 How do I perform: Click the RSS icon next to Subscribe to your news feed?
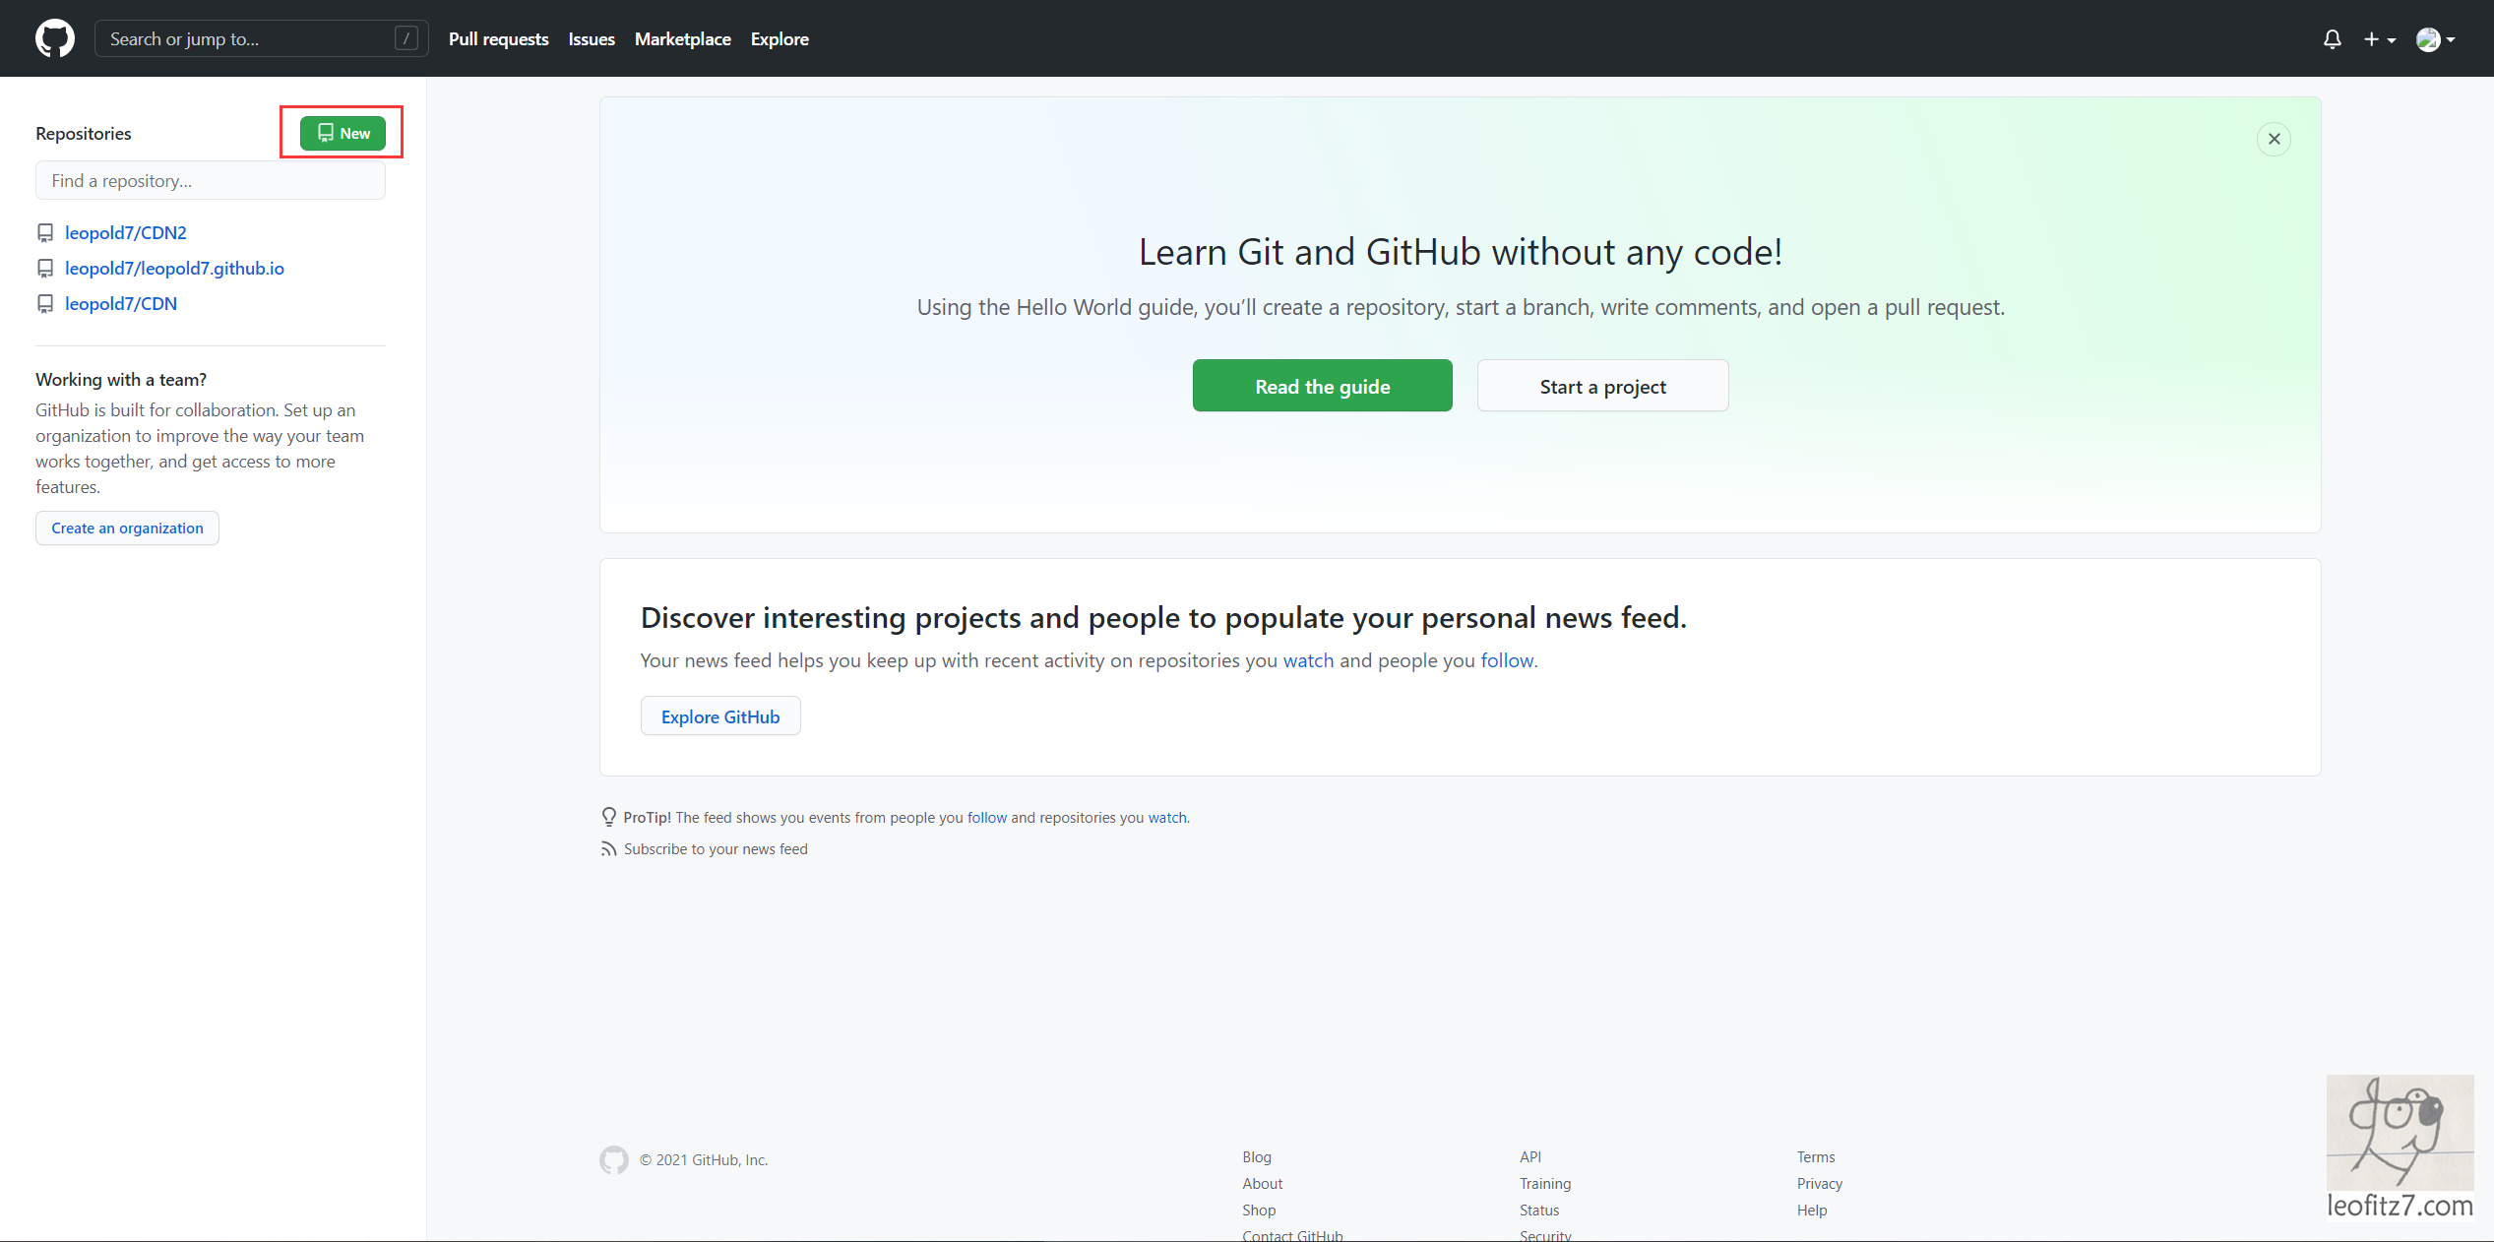click(x=610, y=848)
